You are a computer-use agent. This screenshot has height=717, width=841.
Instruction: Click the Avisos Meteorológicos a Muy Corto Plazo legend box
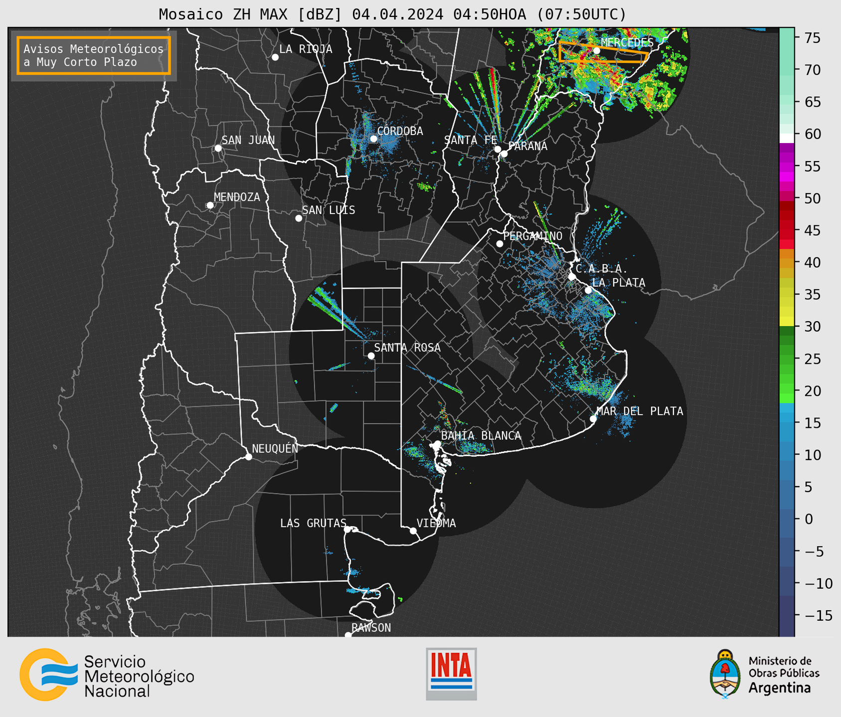(x=94, y=55)
